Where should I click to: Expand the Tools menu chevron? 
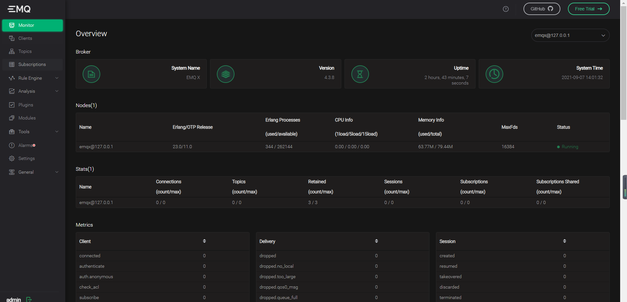pyautogui.click(x=57, y=132)
